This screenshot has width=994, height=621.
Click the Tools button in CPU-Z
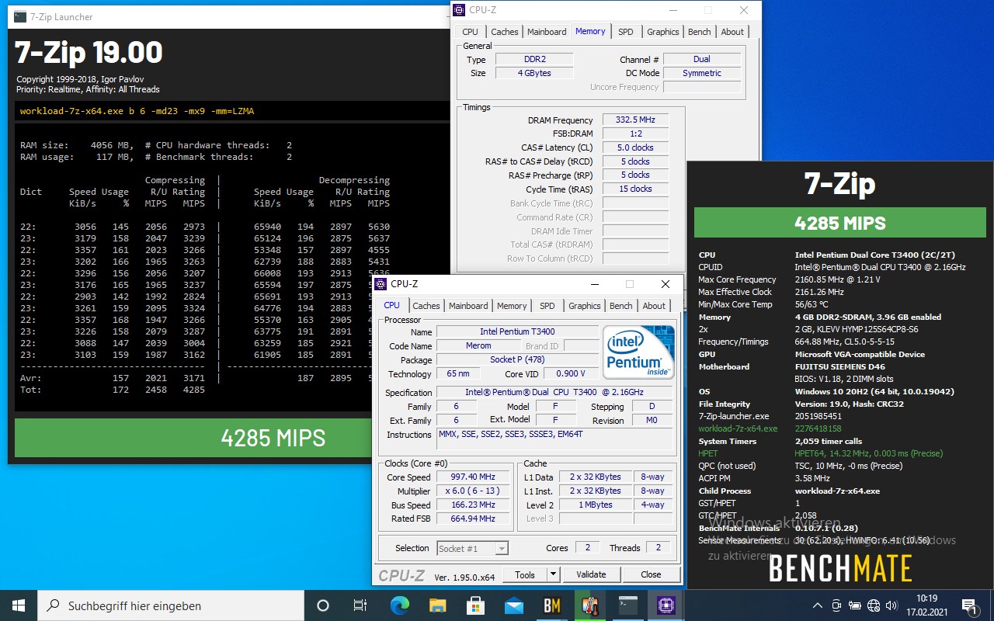[525, 574]
